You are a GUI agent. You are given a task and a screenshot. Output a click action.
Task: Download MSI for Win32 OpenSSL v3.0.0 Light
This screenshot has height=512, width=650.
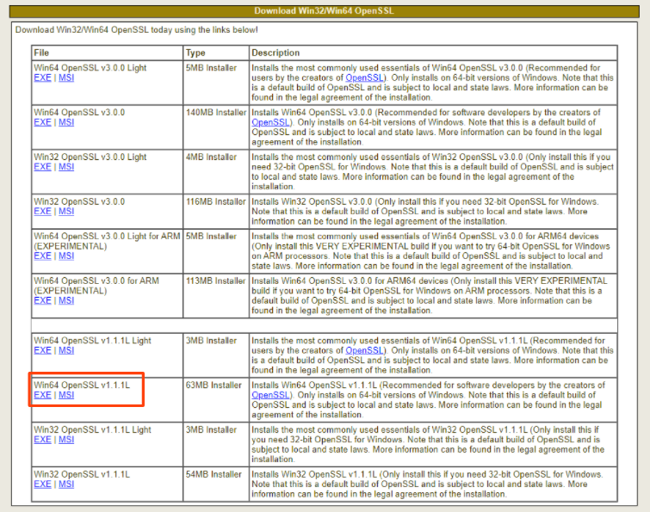[66, 167]
